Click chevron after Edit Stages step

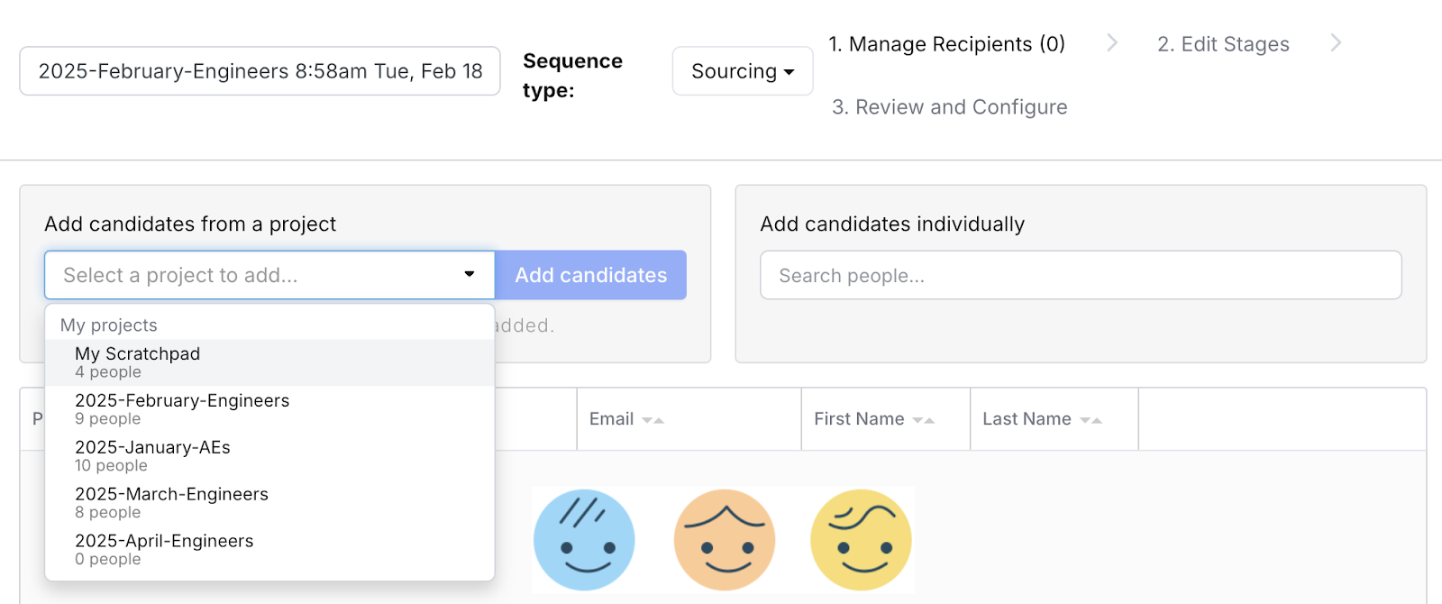tap(1336, 43)
